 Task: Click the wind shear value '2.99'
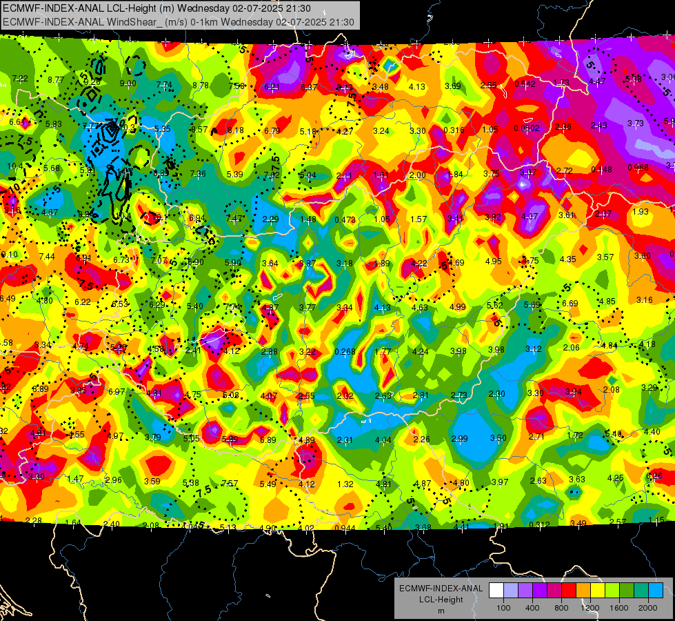(x=460, y=439)
